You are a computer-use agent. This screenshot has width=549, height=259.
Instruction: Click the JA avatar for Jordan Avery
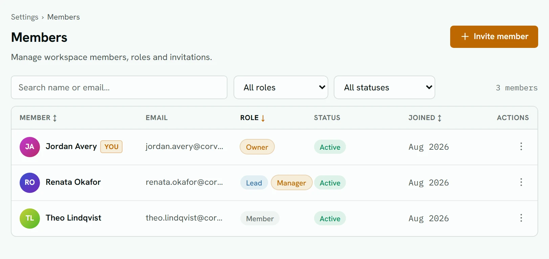tap(30, 147)
